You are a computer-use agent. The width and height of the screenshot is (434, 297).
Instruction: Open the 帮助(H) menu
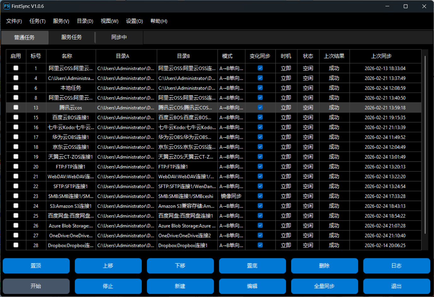pyautogui.click(x=159, y=21)
